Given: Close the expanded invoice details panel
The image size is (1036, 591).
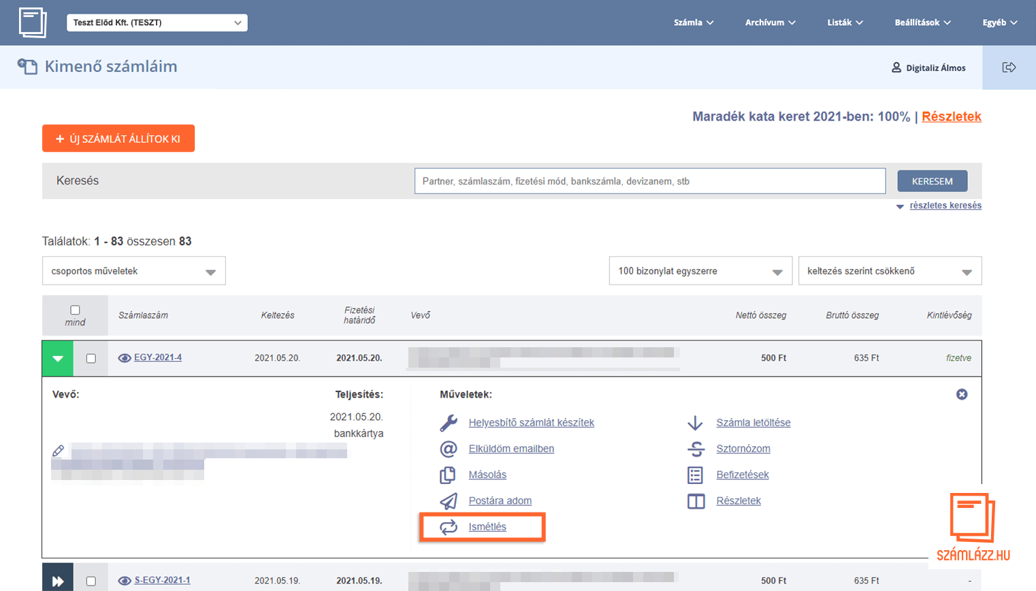Looking at the screenshot, I should tap(961, 394).
